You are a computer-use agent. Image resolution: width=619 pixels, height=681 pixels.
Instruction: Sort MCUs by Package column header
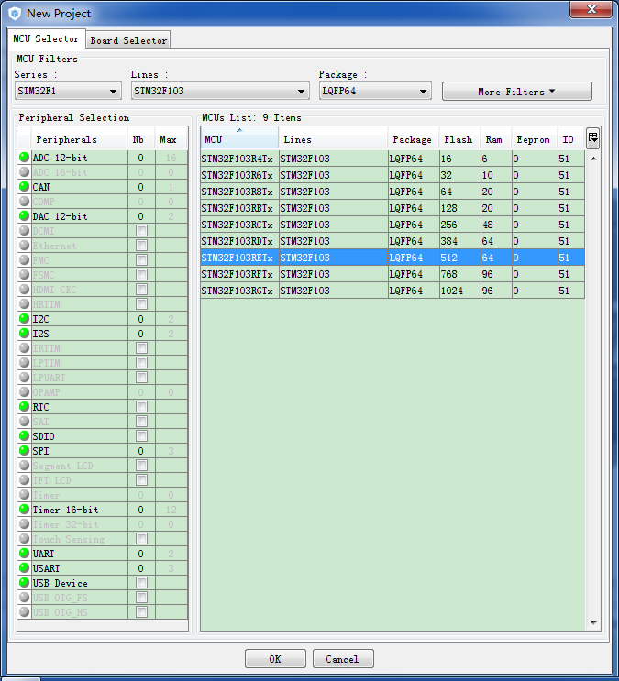[414, 139]
